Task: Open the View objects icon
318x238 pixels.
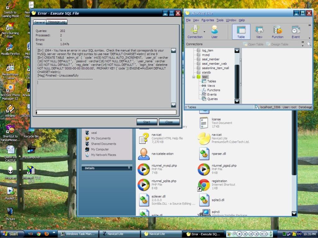Action: coord(259,32)
